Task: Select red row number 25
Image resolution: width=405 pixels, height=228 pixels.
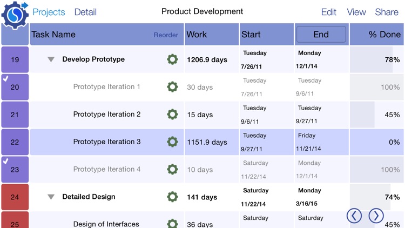Action: (x=15, y=220)
